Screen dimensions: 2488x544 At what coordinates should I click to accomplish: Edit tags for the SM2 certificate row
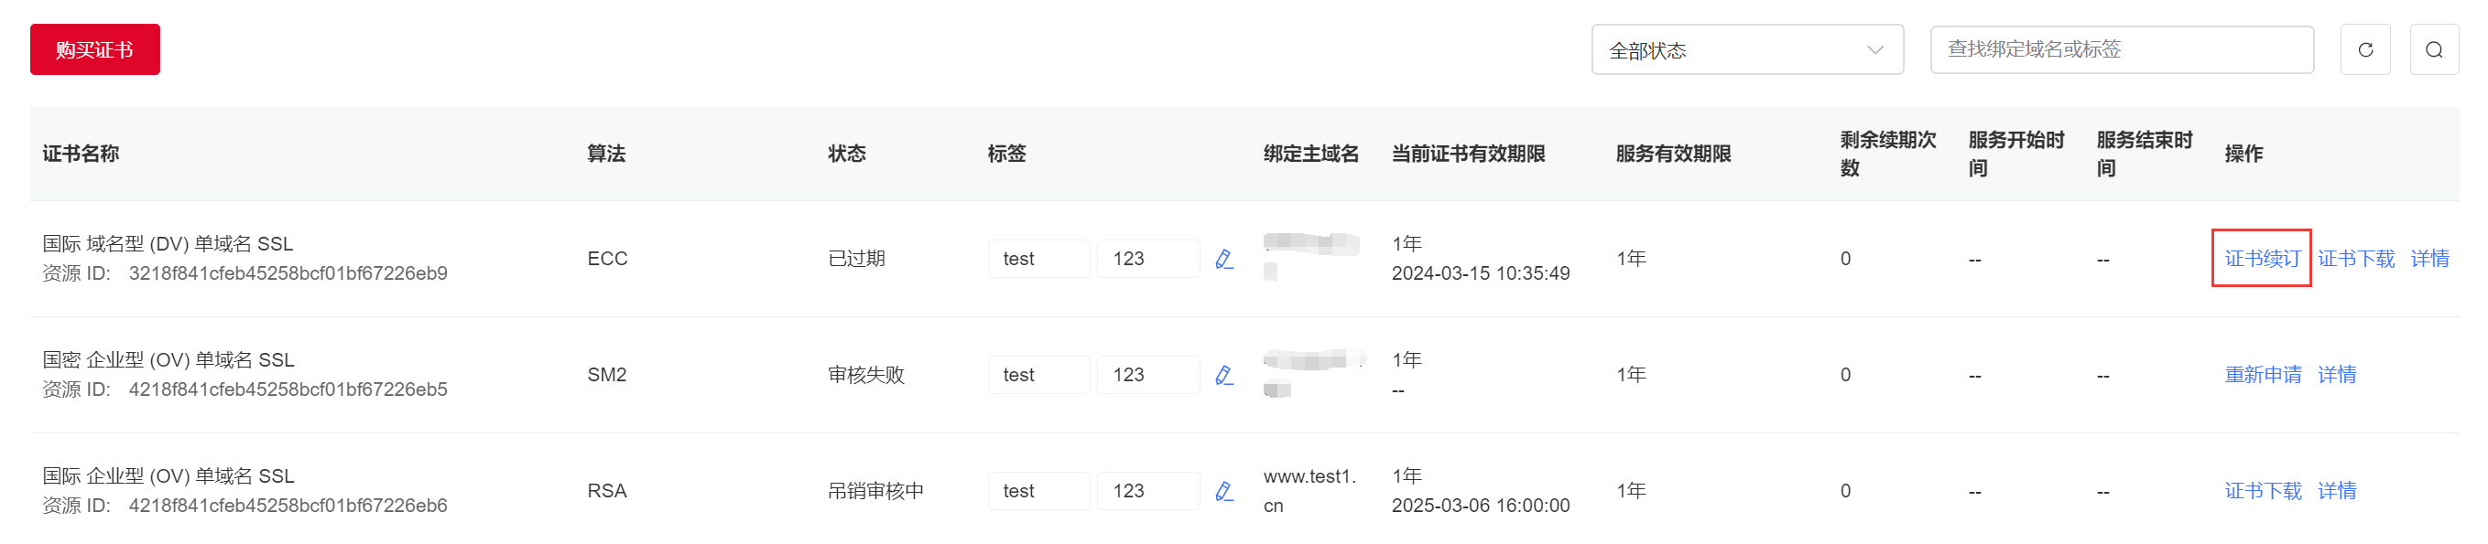(1223, 374)
